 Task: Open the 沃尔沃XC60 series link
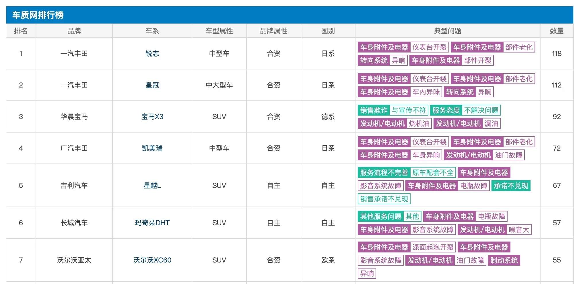pos(152,260)
